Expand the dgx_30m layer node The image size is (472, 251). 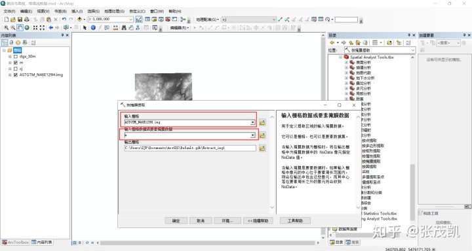[10, 56]
